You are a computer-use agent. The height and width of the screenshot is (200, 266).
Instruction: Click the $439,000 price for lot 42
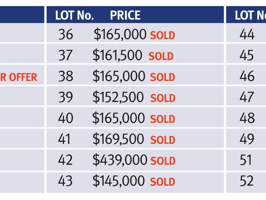pyautogui.click(x=120, y=160)
